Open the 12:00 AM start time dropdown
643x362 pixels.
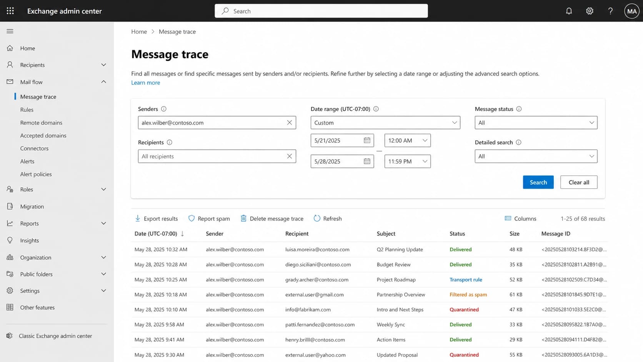tap(408, 140)
